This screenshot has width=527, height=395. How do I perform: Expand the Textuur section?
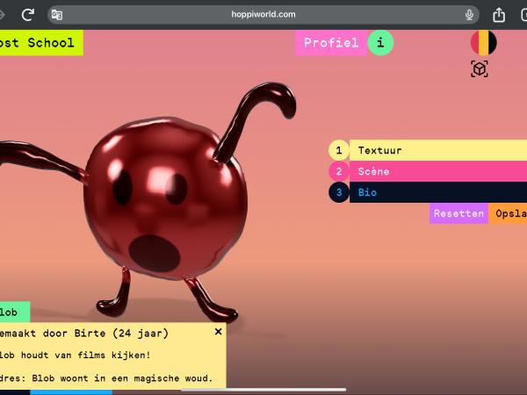click(437, 151)
